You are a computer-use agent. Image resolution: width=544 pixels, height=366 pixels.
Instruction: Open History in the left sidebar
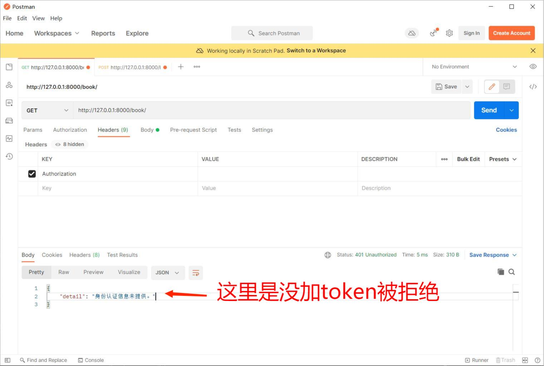click(x=9, y=156)
